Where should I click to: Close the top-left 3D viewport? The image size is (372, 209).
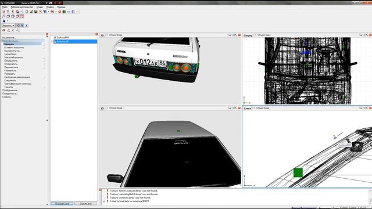coord(239,35)
